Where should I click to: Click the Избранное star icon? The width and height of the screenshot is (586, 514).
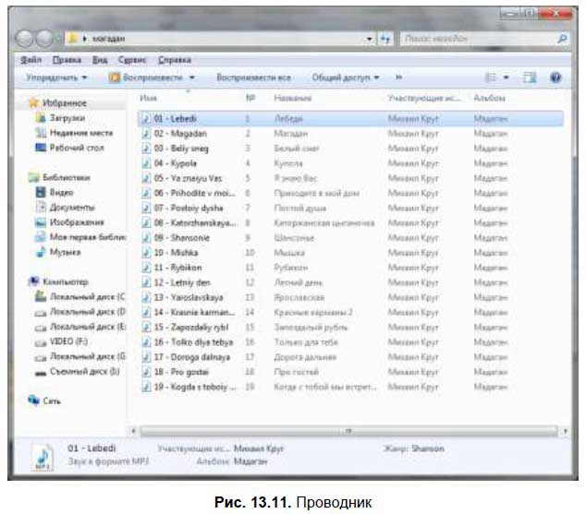click(x=33, y=102)
